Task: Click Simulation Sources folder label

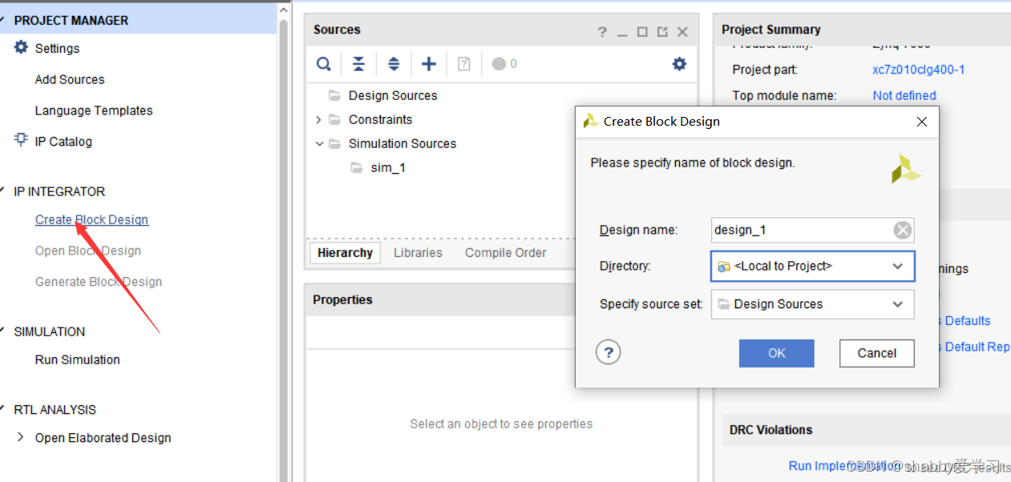Action: coord(402,143)
